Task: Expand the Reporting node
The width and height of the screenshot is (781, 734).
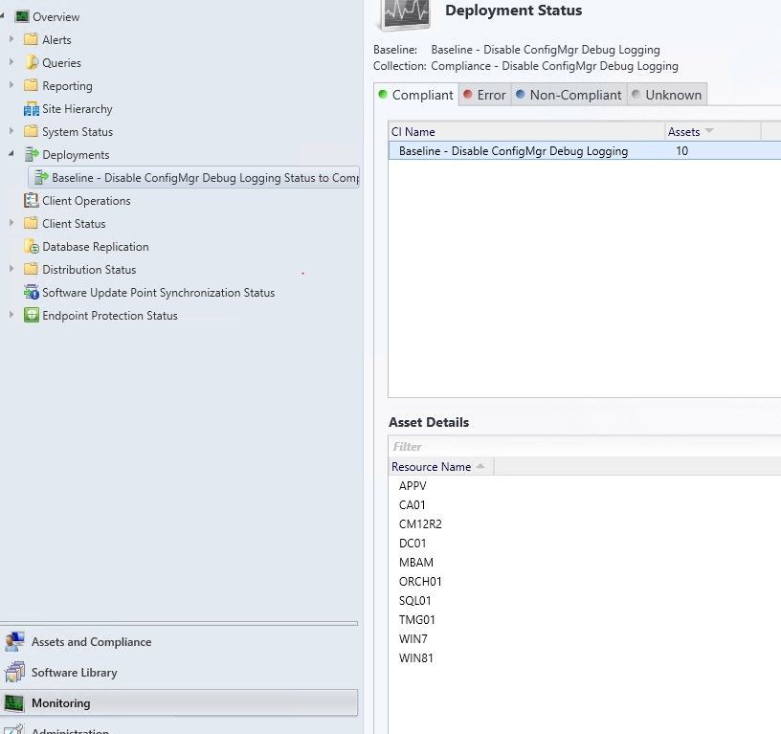Action: pos(11,84)
